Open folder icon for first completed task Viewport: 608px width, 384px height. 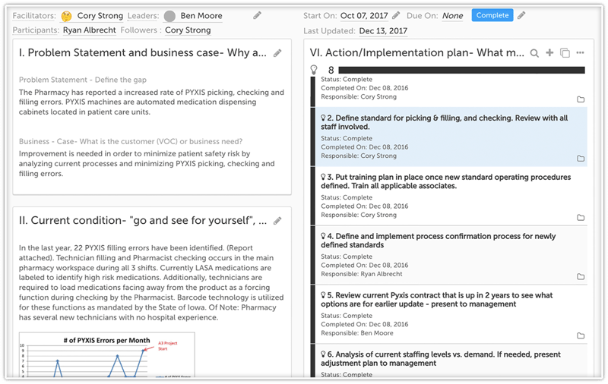581,99
